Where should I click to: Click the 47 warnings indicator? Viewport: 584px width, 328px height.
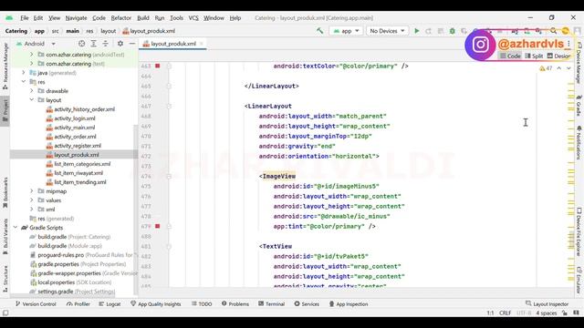pos(546,68)
